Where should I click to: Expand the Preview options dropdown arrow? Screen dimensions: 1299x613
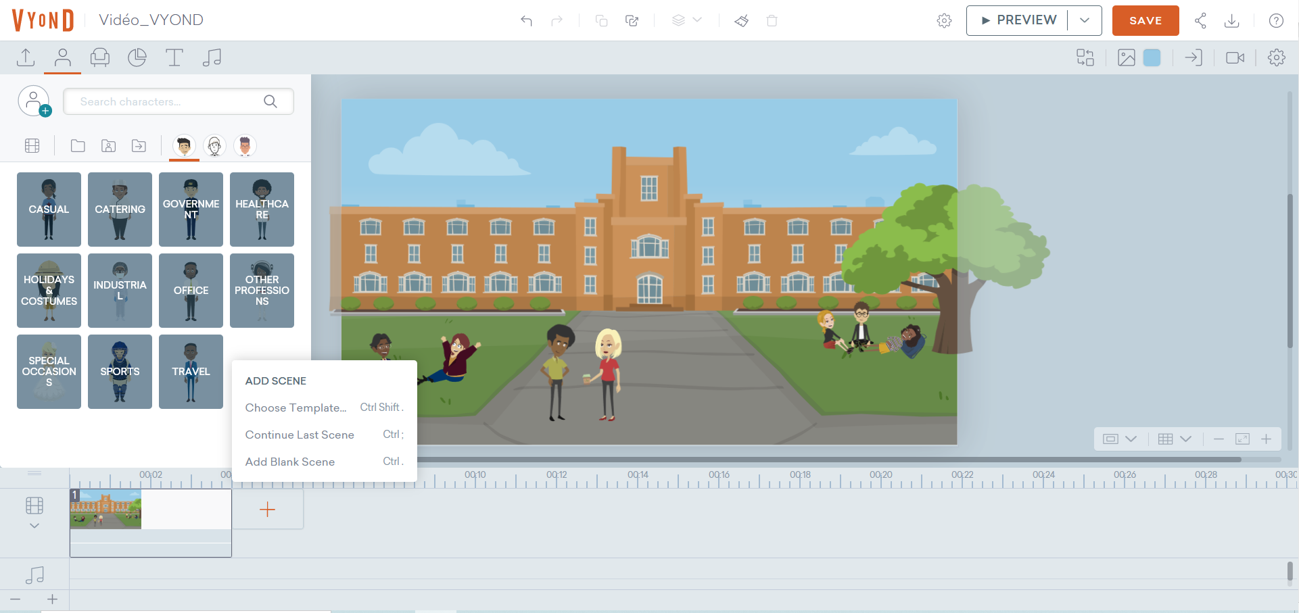pos(1085,20)
